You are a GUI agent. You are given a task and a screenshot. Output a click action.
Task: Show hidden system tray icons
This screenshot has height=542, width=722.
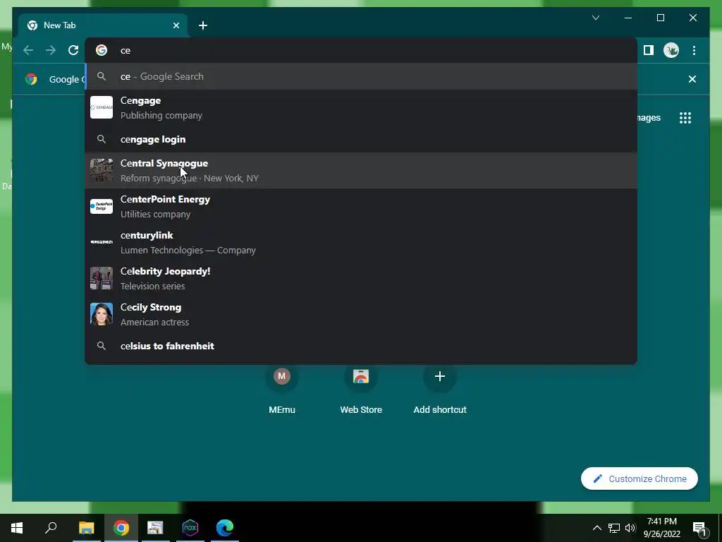pos(596,528)
